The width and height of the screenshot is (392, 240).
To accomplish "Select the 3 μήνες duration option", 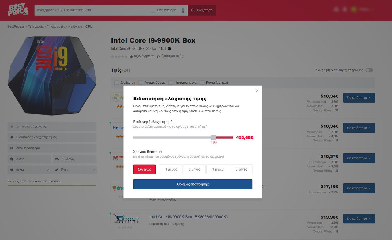I will pos(218,169).
